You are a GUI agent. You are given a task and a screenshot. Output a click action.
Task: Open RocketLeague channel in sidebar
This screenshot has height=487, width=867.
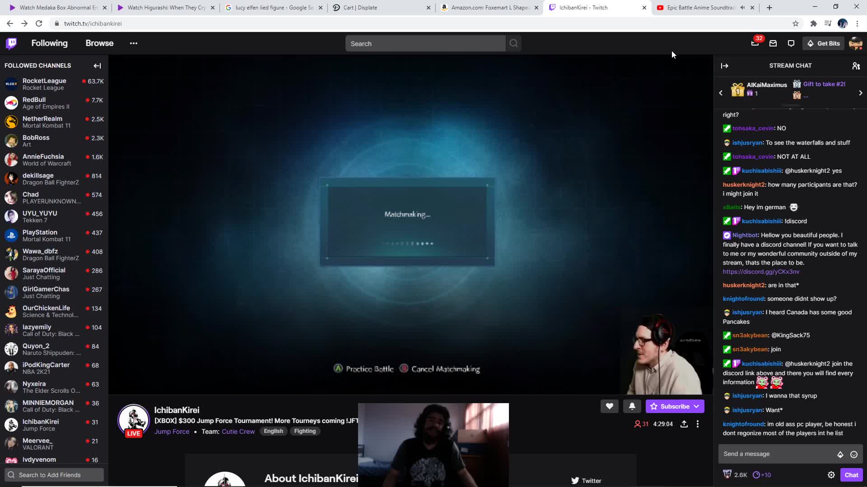tap(54, 84)
